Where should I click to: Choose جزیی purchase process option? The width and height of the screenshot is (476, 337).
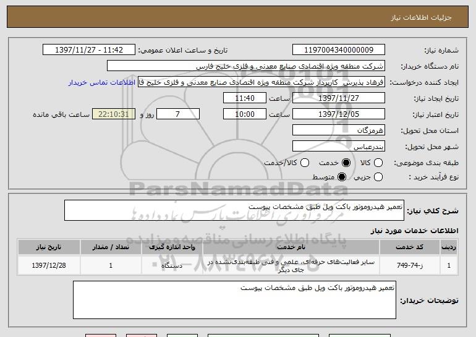(378, 177)
